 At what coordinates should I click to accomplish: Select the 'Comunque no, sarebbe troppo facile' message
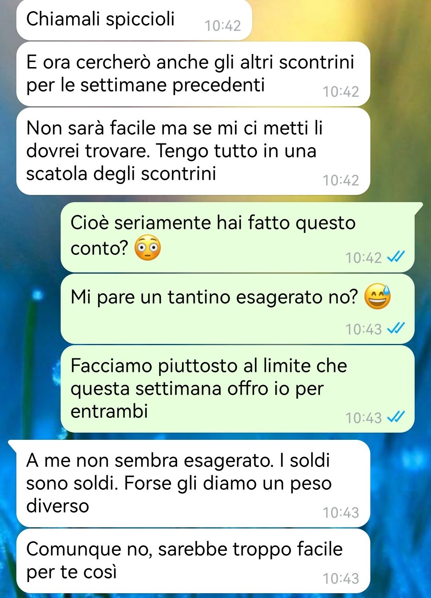pos(193,561)
